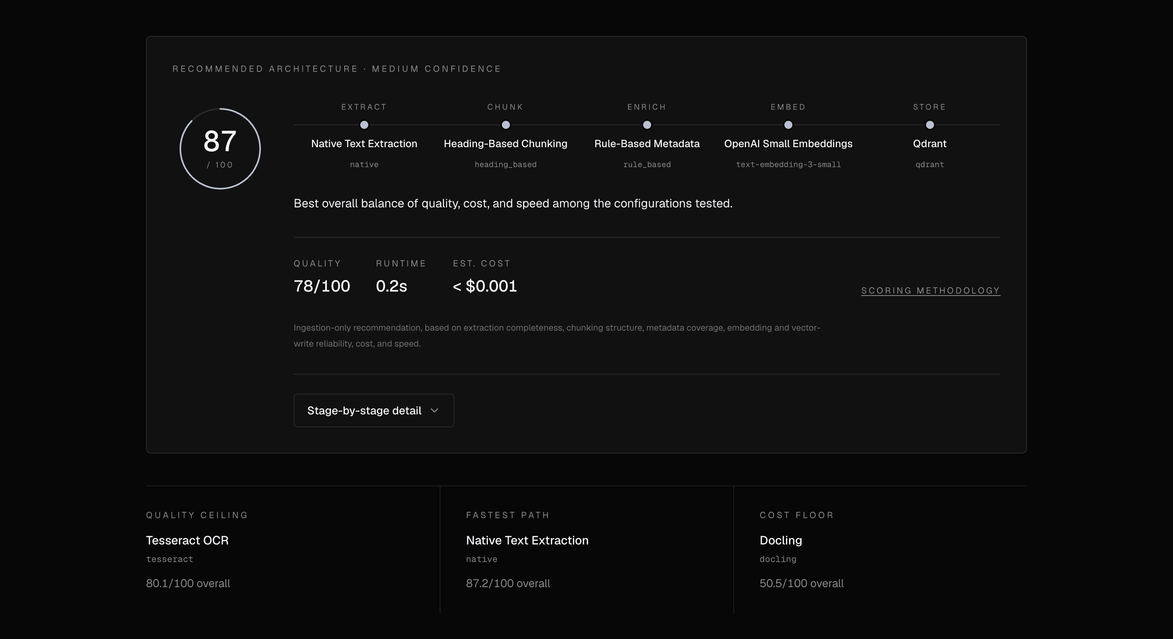
Task: Select the Qdrant stage title
Action: [930, 144]
